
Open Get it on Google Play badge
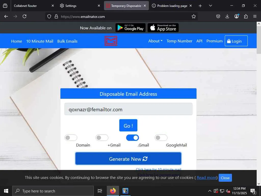tap(130, 28)
